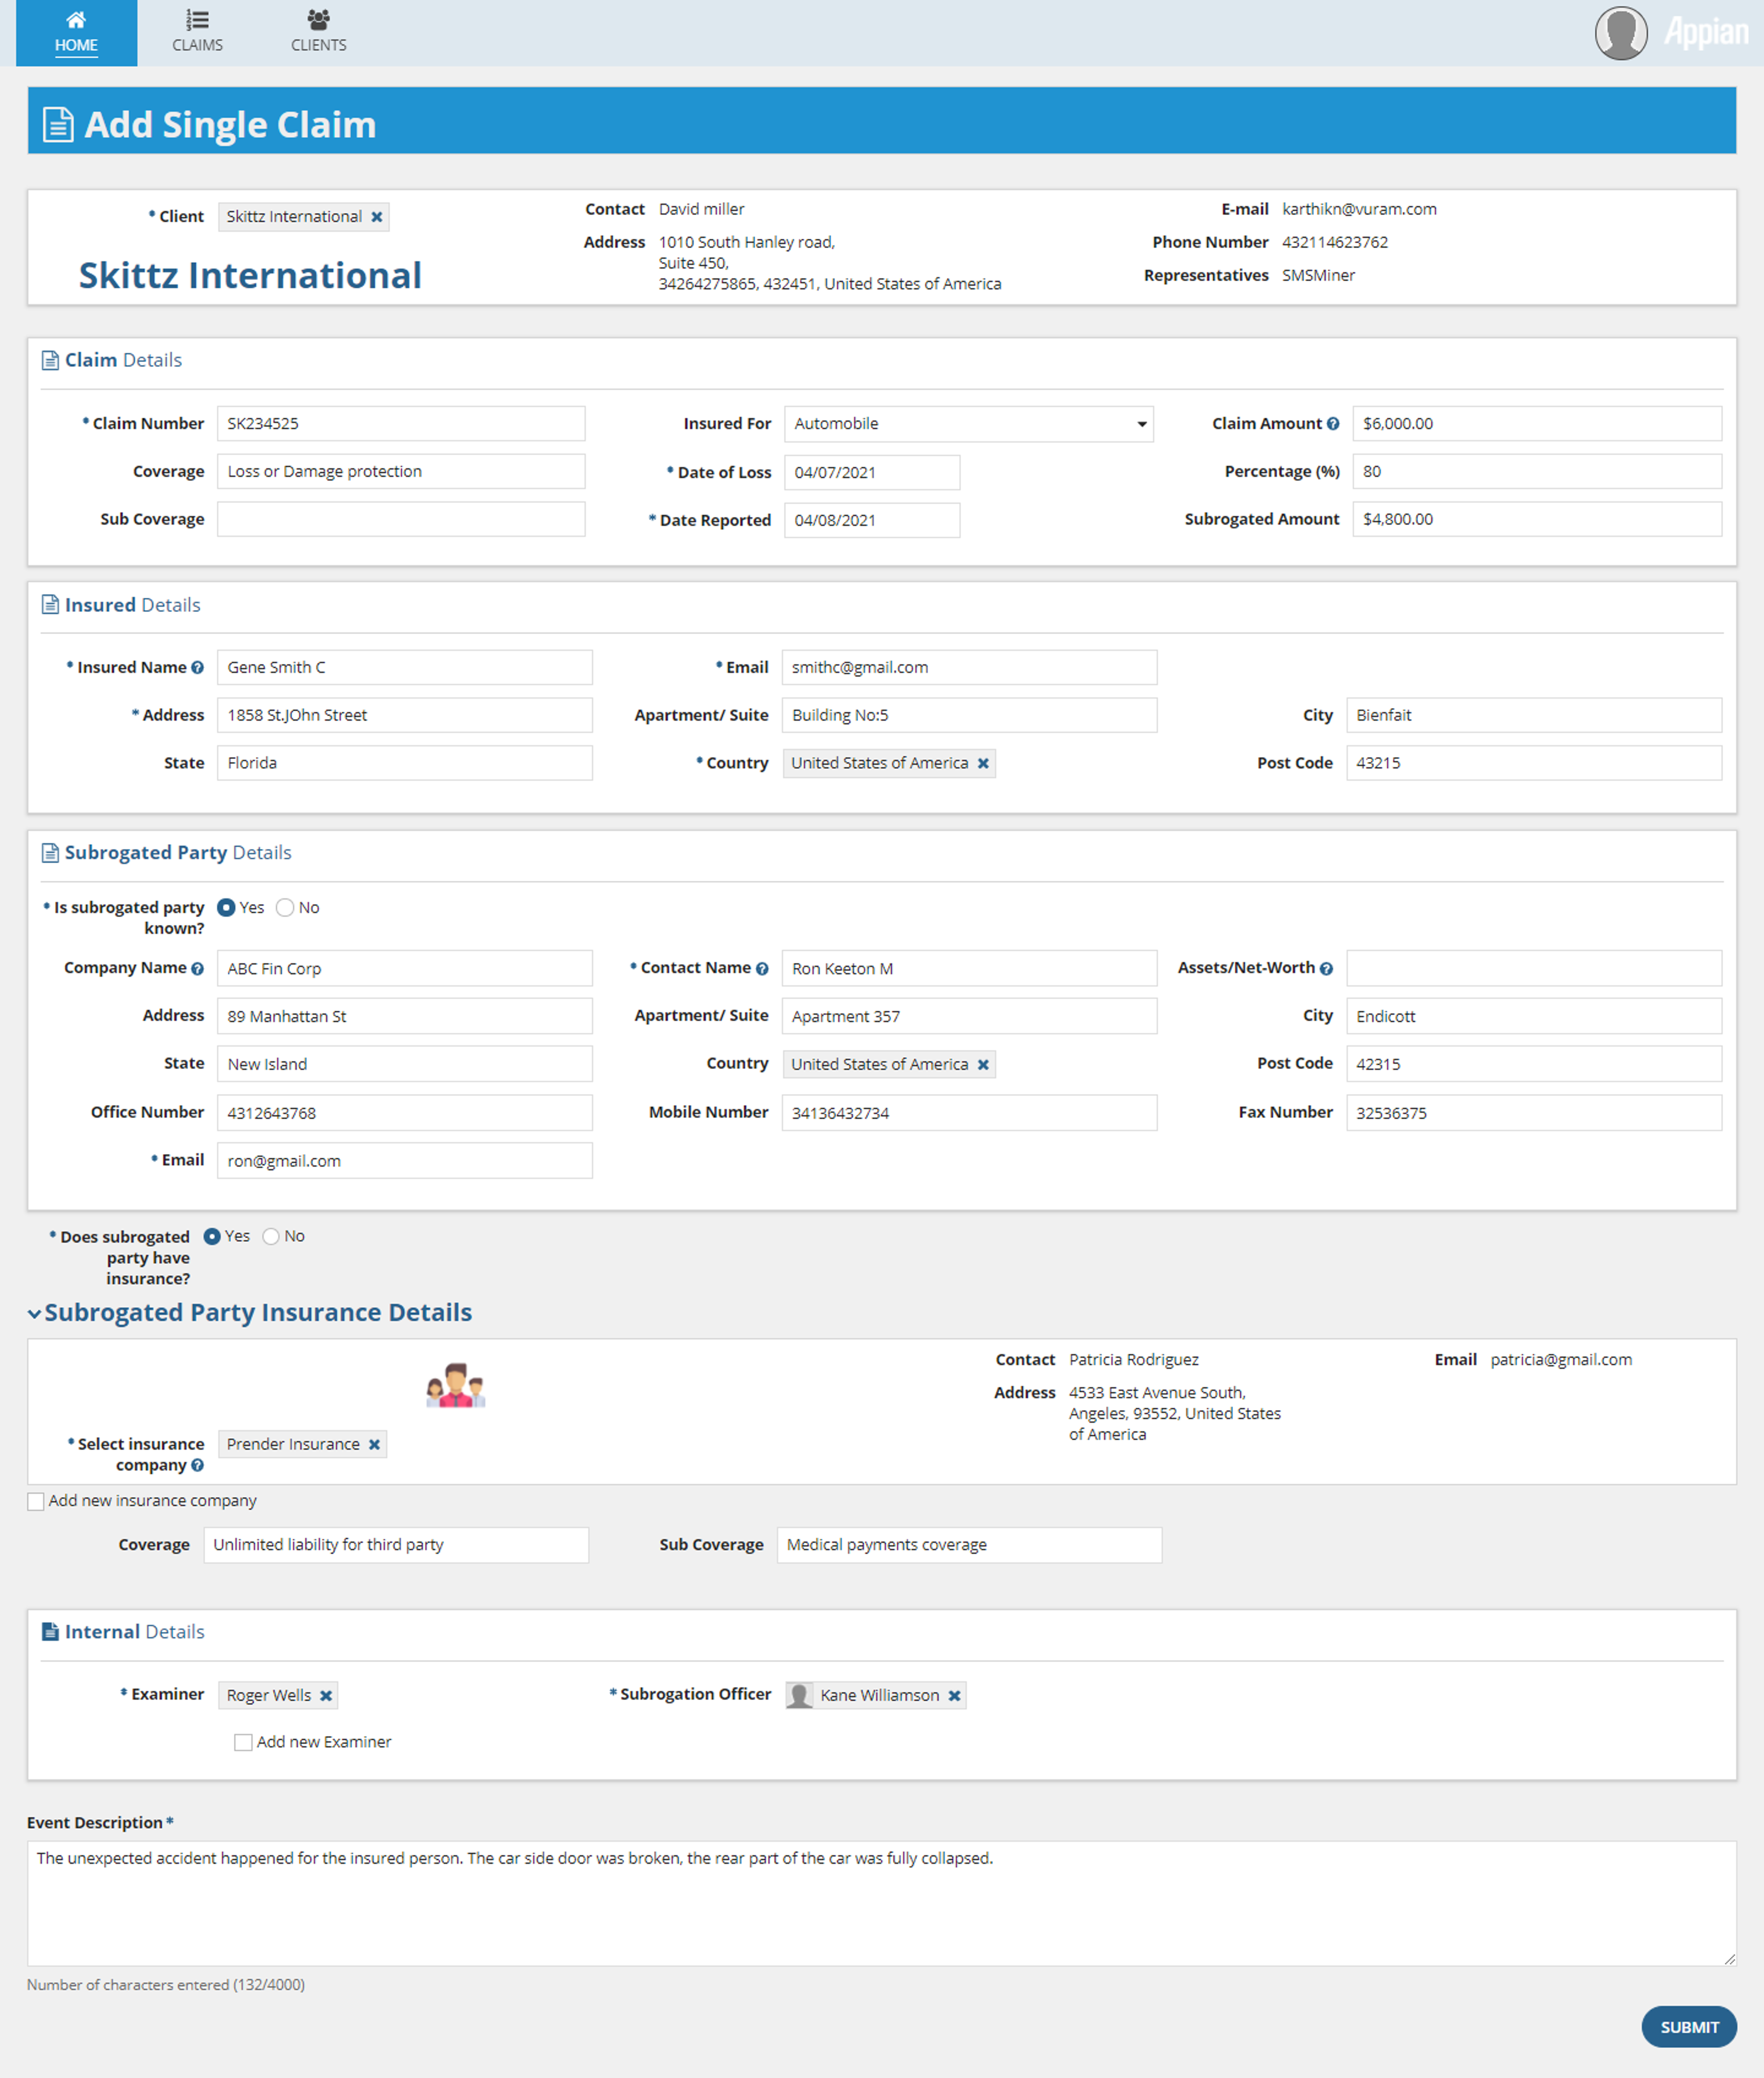Click the Claim Number field
The height and width of the screenshot is (2078, 1764).
coord(401,424)
